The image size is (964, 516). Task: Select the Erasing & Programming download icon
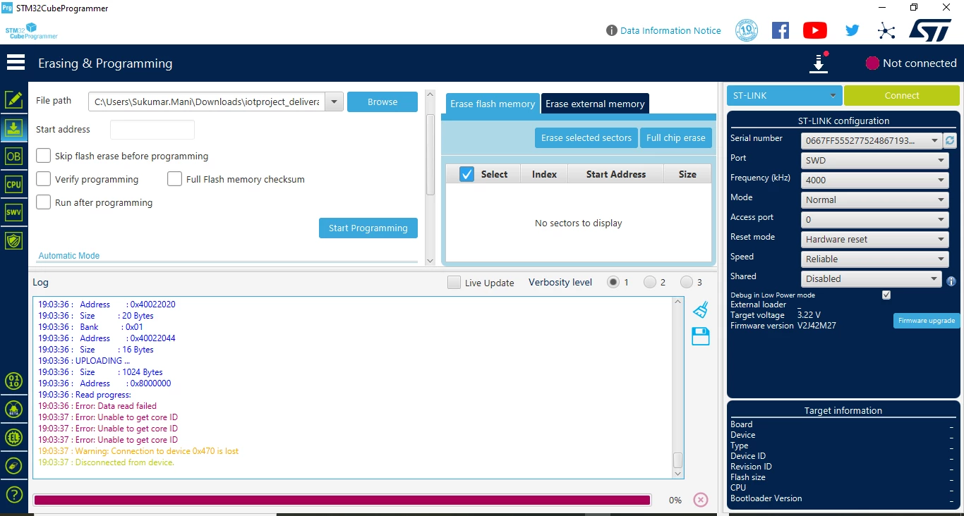point(13,128)
